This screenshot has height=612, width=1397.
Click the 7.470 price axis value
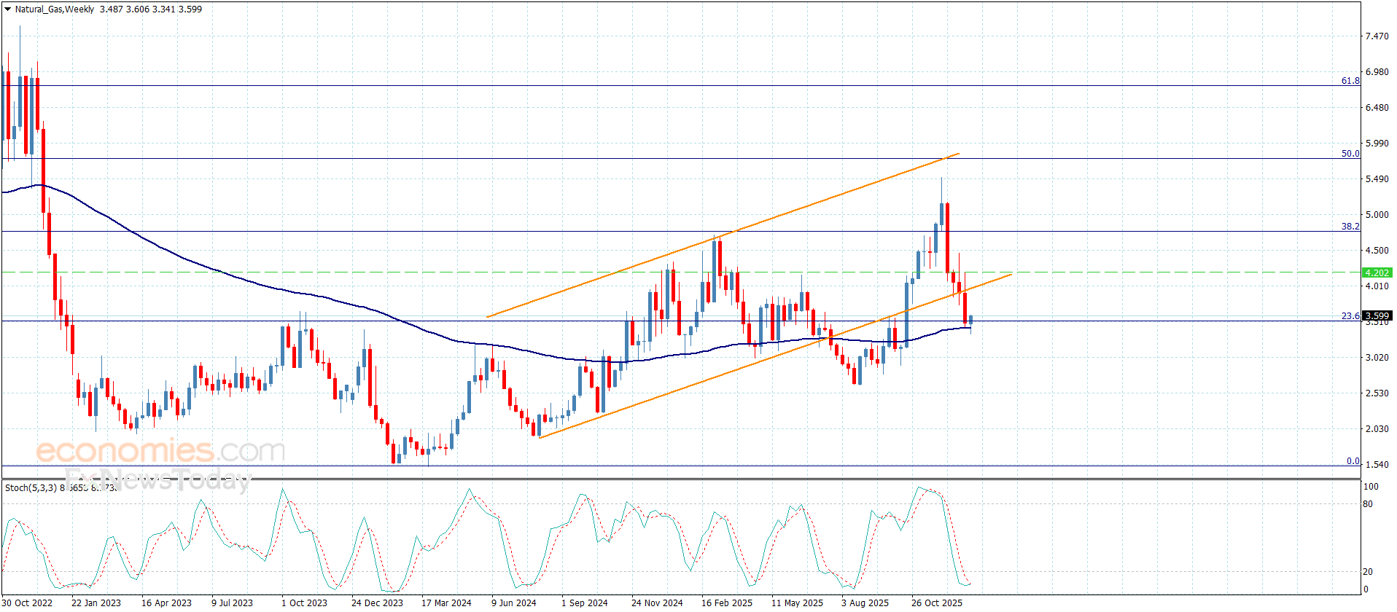1377,36
